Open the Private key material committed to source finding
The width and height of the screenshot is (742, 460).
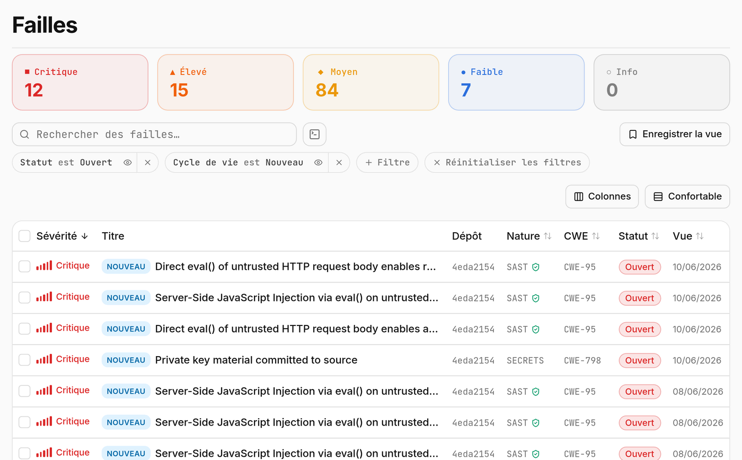click(x=256, y=360)
